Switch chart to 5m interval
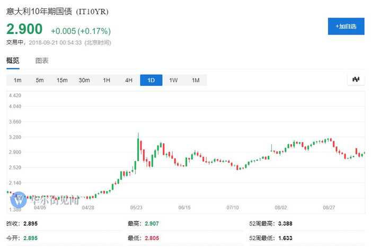 (40, 80)
